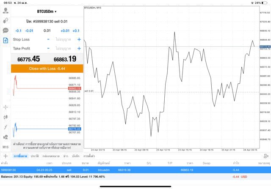The height and width of the screenshot is (189, 271).
Task: Tap the +0.1 volume adjustment
Action: (76, 30)
